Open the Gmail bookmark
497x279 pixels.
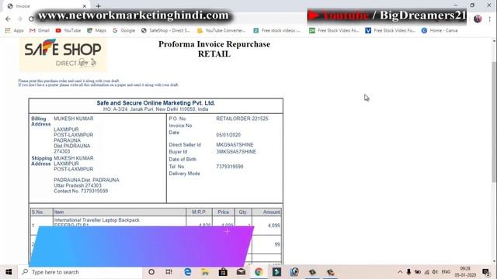(x=40, y=30)
